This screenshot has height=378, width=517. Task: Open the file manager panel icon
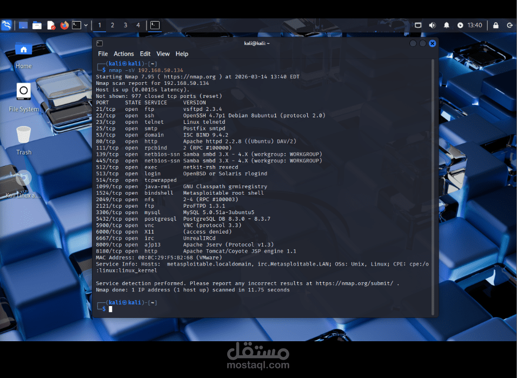(37, 25)
